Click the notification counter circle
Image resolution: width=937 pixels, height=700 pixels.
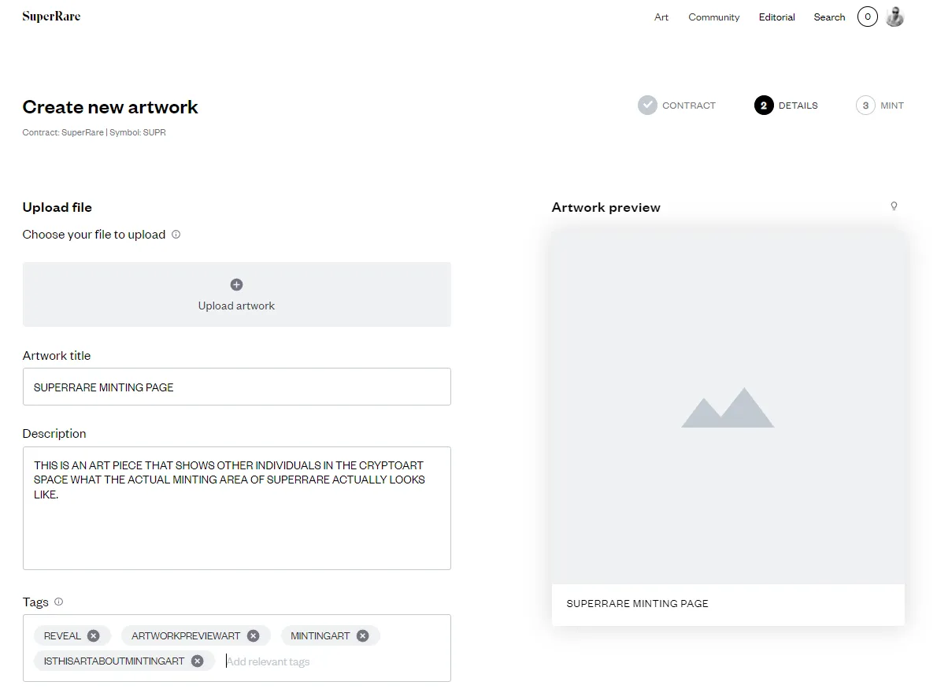[x=868, y=17]
